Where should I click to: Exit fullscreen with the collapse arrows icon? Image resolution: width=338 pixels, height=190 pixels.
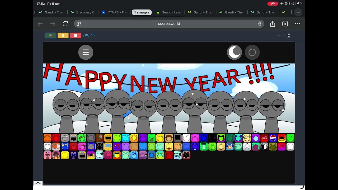[x=289, y=35]
